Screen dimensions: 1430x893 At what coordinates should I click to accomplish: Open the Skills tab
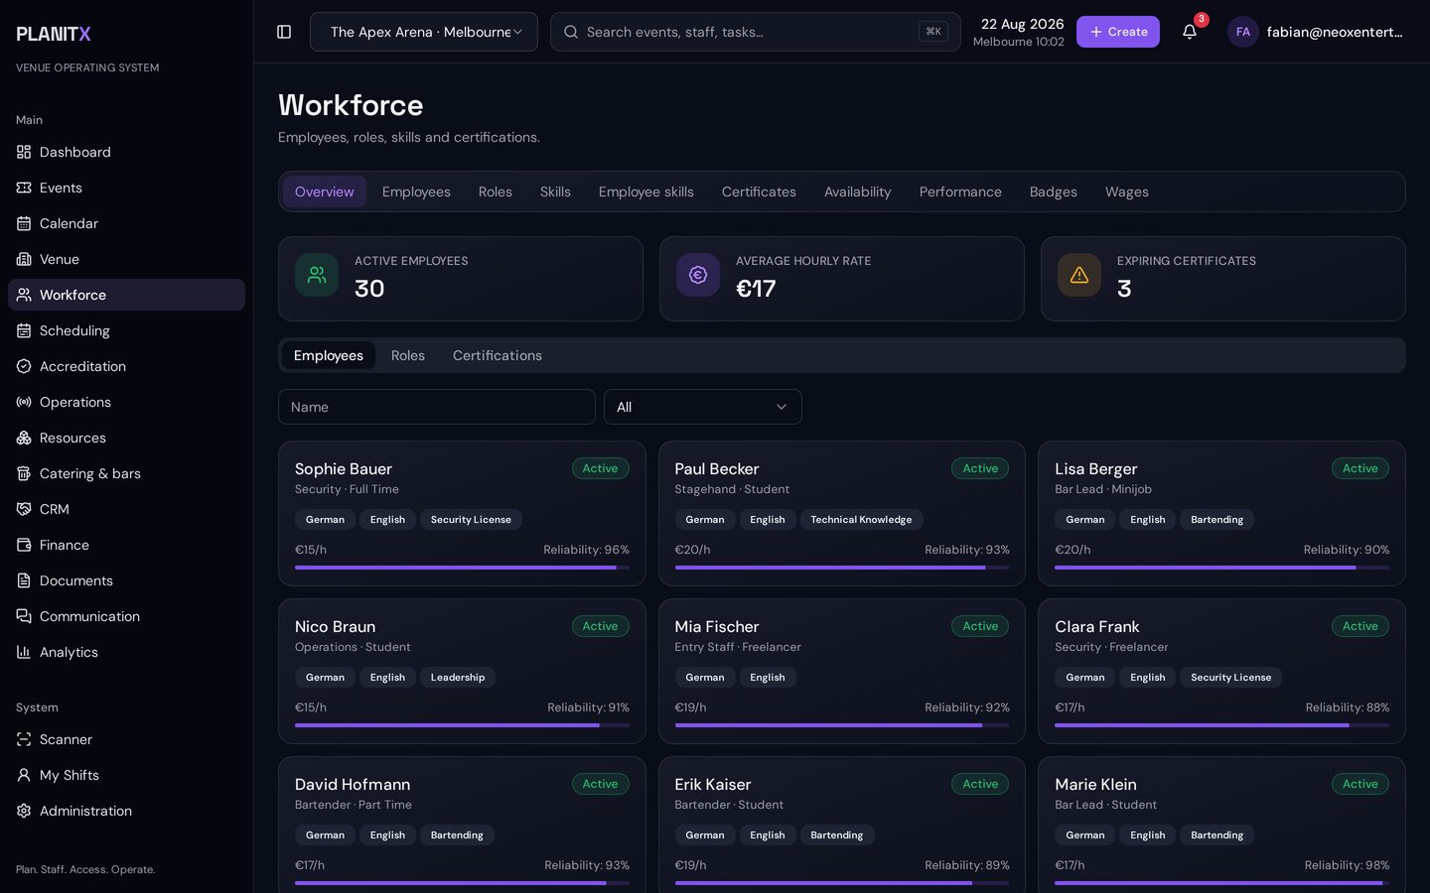[555, 191]
